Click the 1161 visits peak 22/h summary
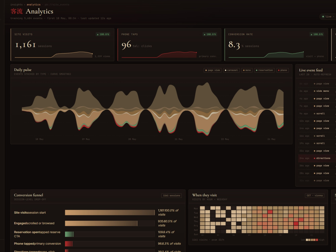 click(x=208, y=240)
